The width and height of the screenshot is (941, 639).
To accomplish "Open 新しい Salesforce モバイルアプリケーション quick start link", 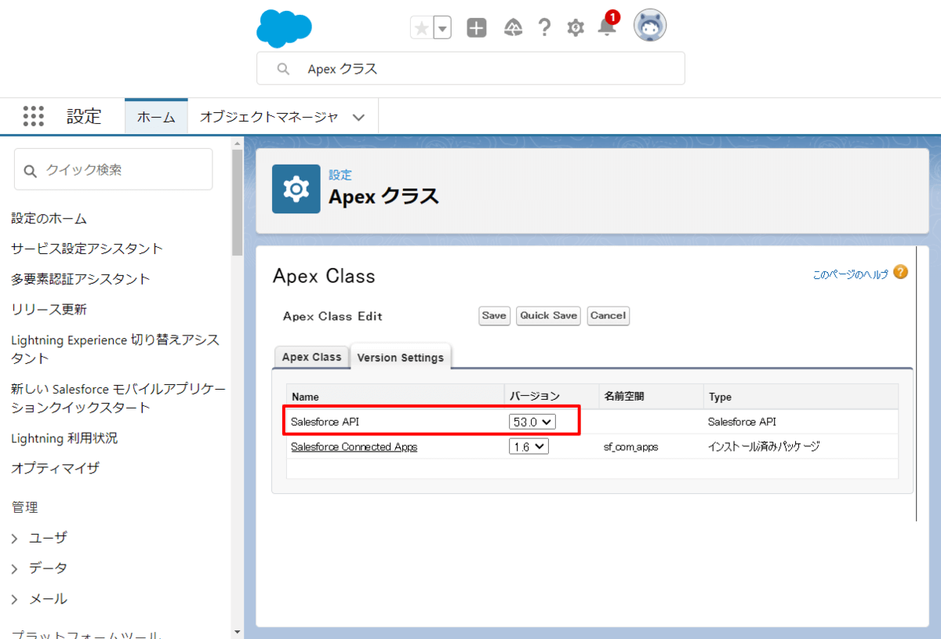I will (118, 398).
